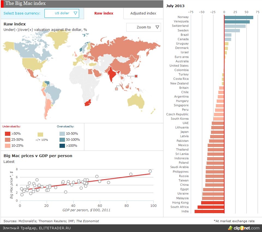Click the 10-25% undervalued legend swatch
Image resolution: width=262 pixels, height=232 pixels.
[8, 146]
